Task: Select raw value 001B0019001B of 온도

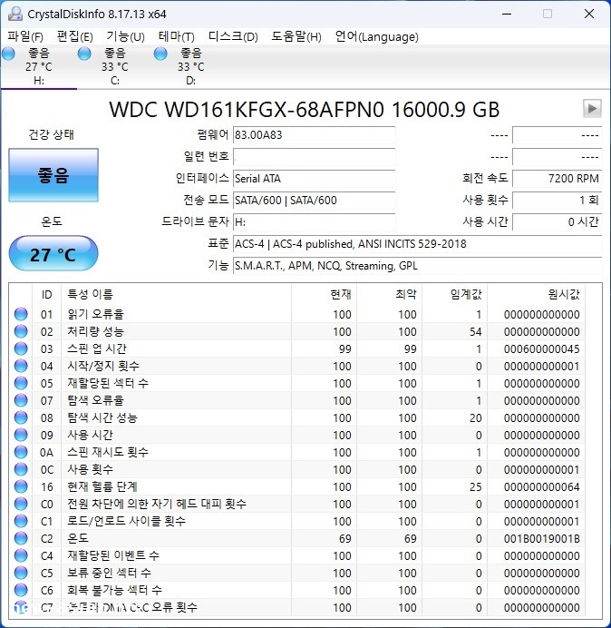Action: pyautogui.click(x=541, y=539)
